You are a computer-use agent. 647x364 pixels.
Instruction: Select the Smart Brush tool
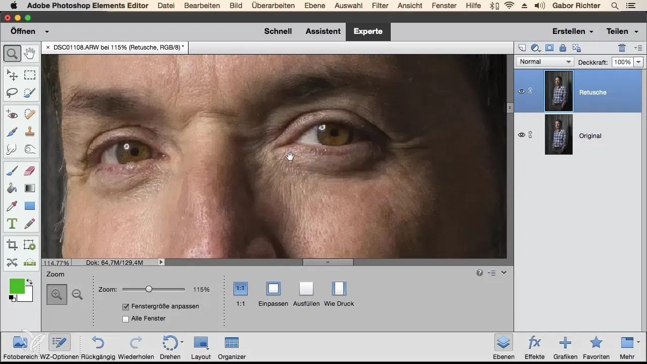(x=12, y=132)
